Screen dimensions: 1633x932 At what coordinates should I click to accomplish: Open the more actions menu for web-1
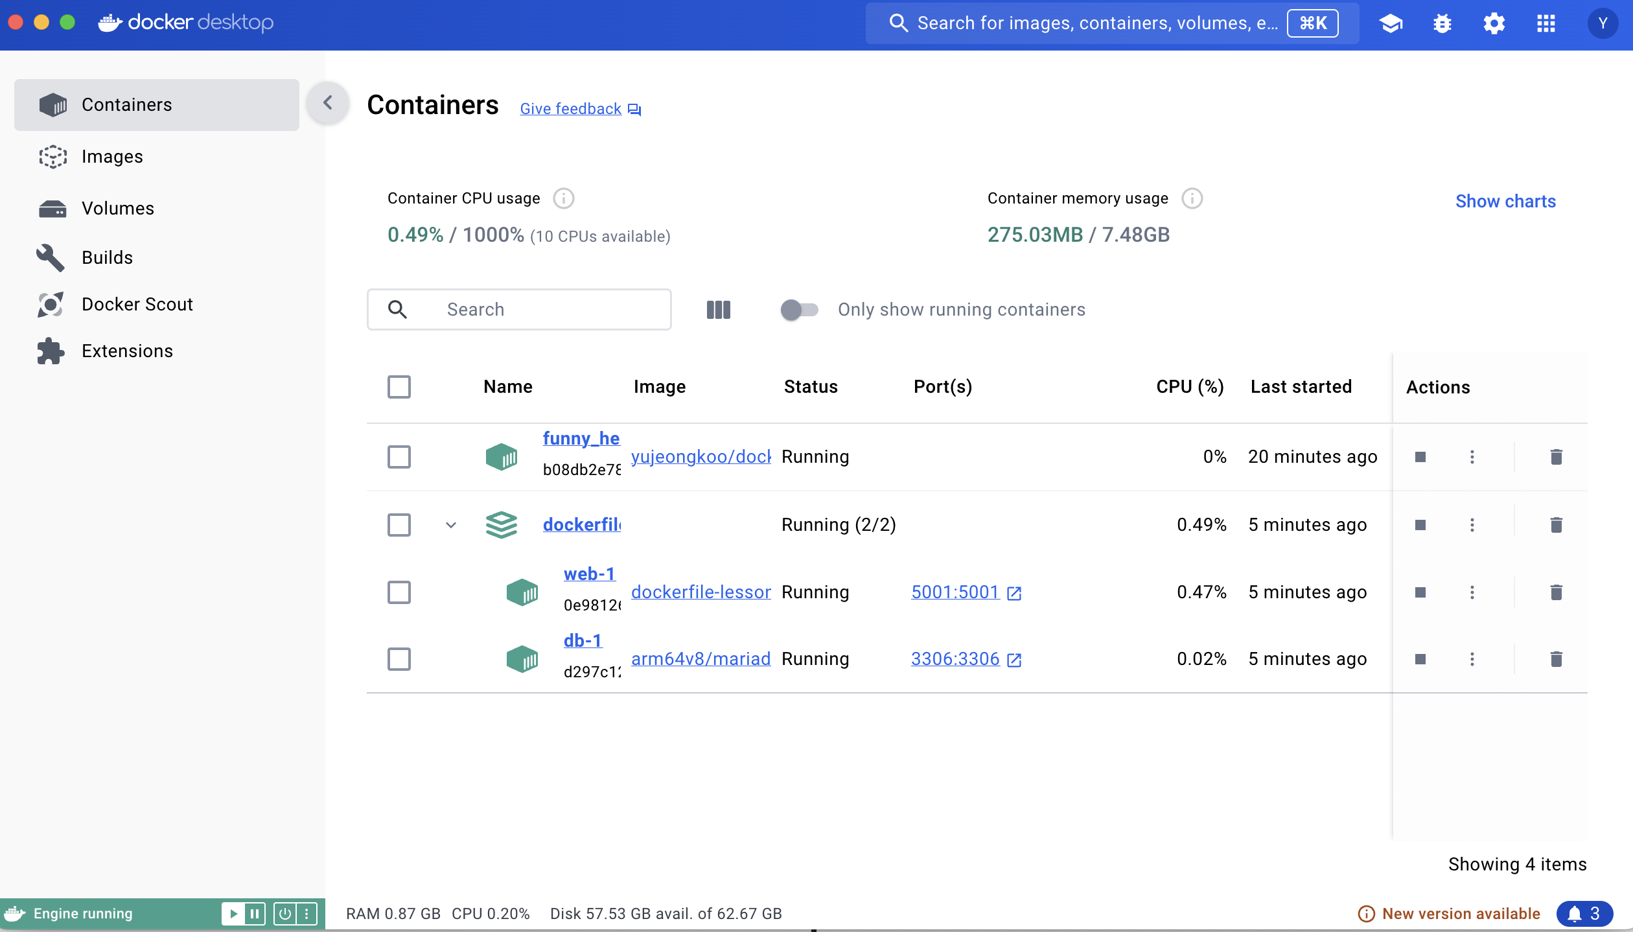[1472, 592]
